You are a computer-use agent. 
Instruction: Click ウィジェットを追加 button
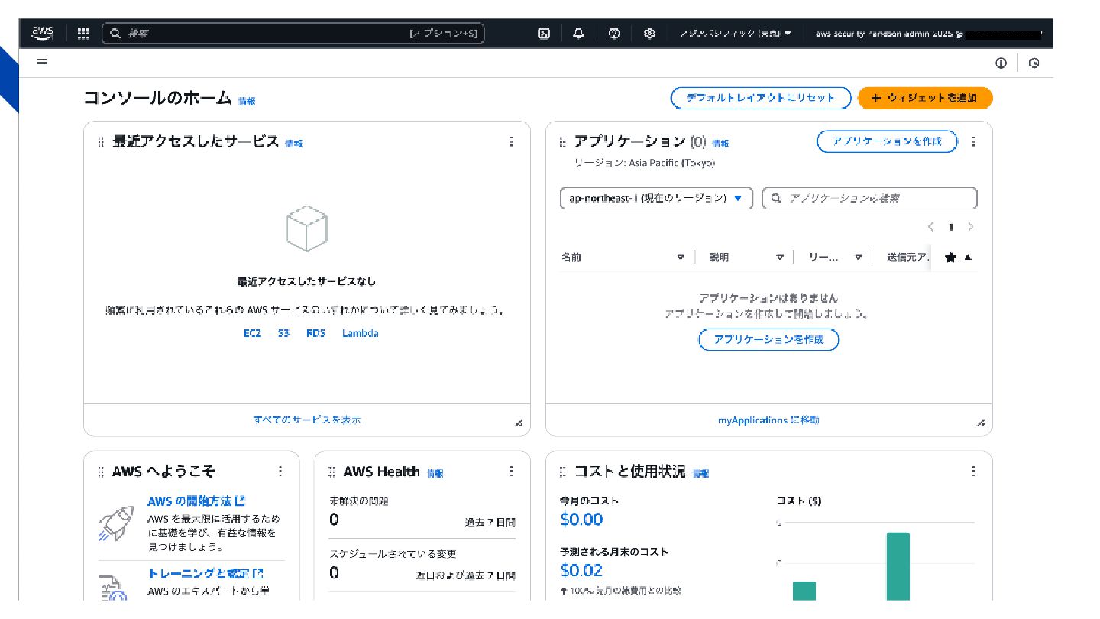click(x=925, y=98)
